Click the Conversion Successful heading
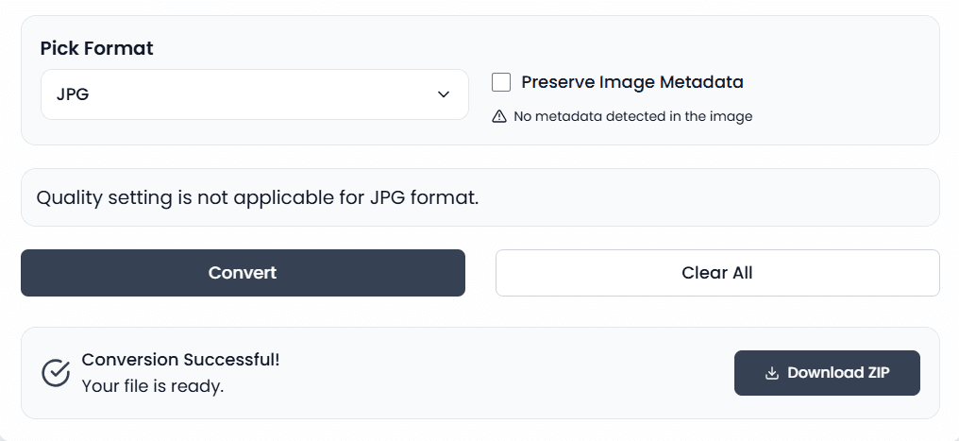Screen dimensions: 959x441 181,360
